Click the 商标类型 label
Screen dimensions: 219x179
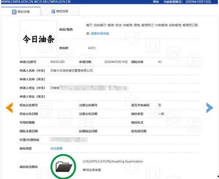pos(137,114)
